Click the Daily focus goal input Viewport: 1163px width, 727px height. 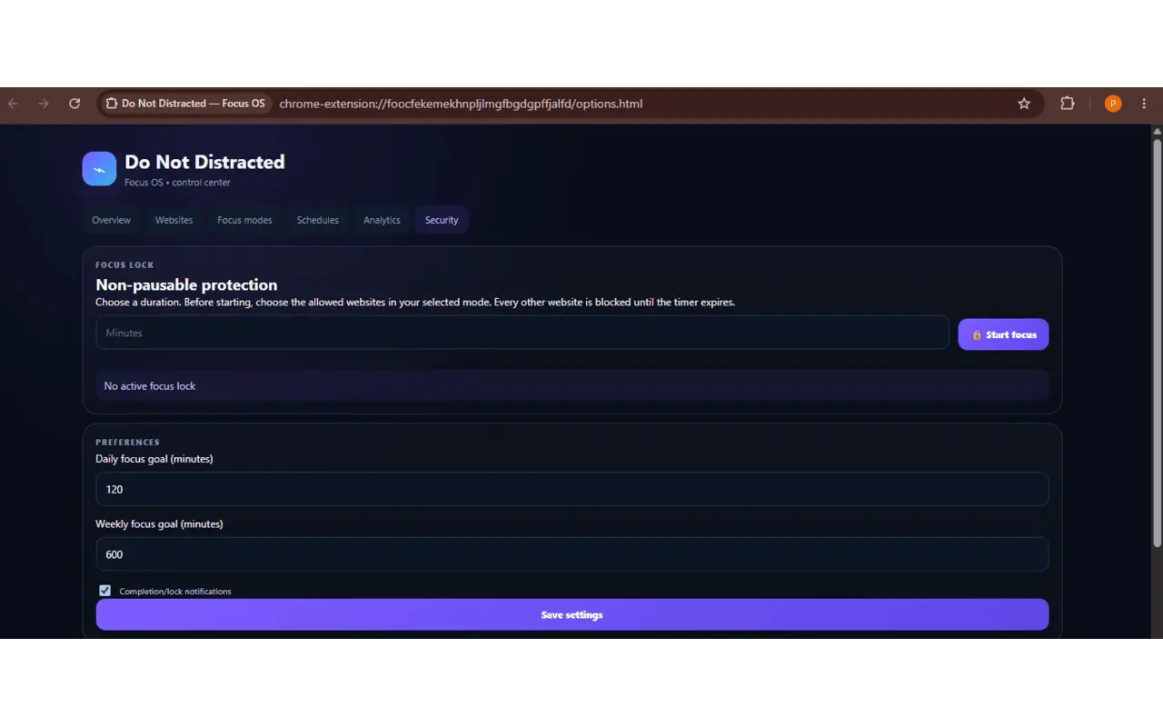pos(572,489)
